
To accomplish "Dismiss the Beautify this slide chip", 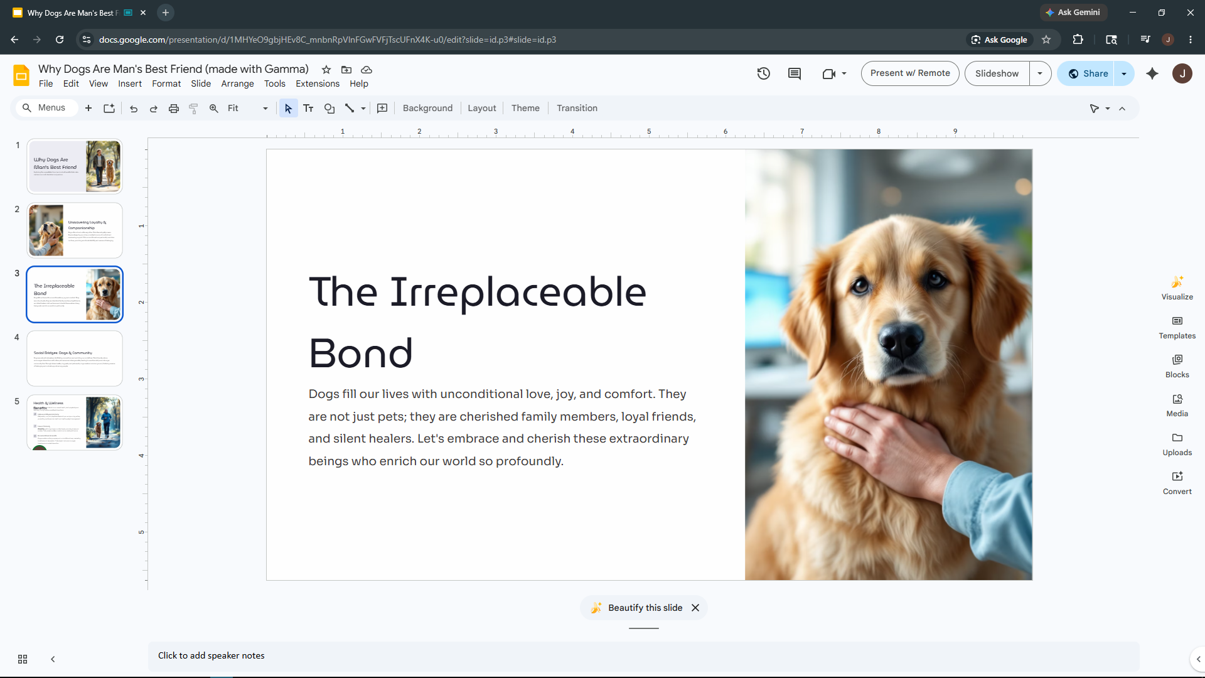I will pyautogui.click(x=695, y=608).
